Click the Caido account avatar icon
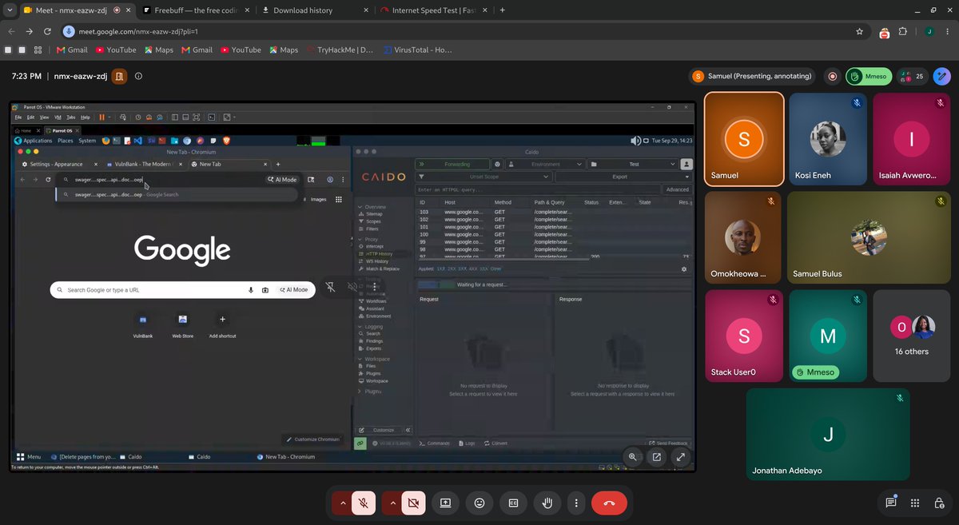Image resolution: width=959 pixels, height=525 pixels. (686, 164)
